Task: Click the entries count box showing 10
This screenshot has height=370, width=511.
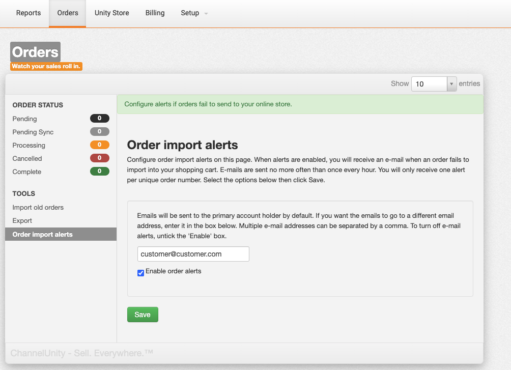Action: 429,84
